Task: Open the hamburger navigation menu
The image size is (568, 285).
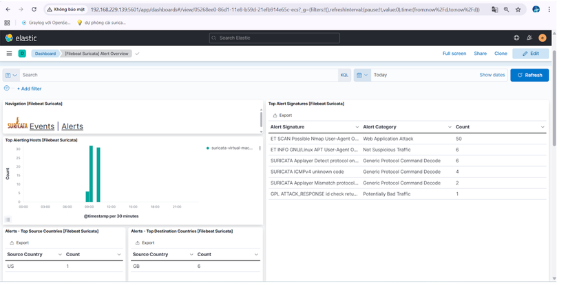Action: click(x=9, y=53)
